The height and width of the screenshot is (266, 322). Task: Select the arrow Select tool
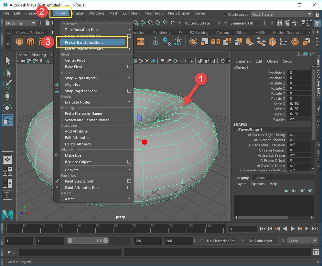[8, 61]
